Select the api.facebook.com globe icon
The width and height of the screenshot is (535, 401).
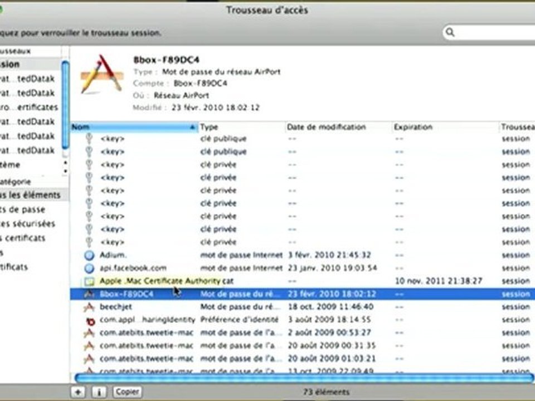[x=89, y=268]
